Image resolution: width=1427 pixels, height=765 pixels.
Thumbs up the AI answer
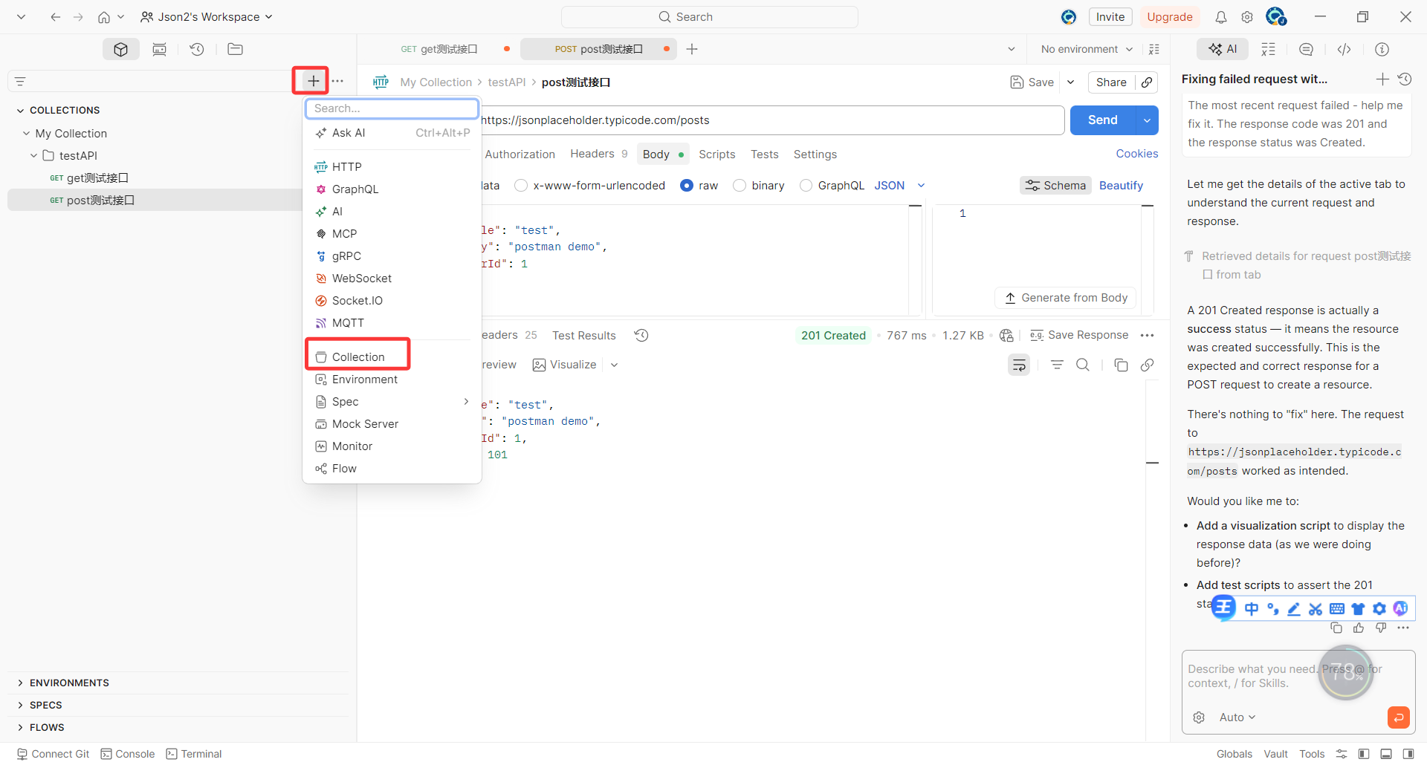(x=1359, y=628)
